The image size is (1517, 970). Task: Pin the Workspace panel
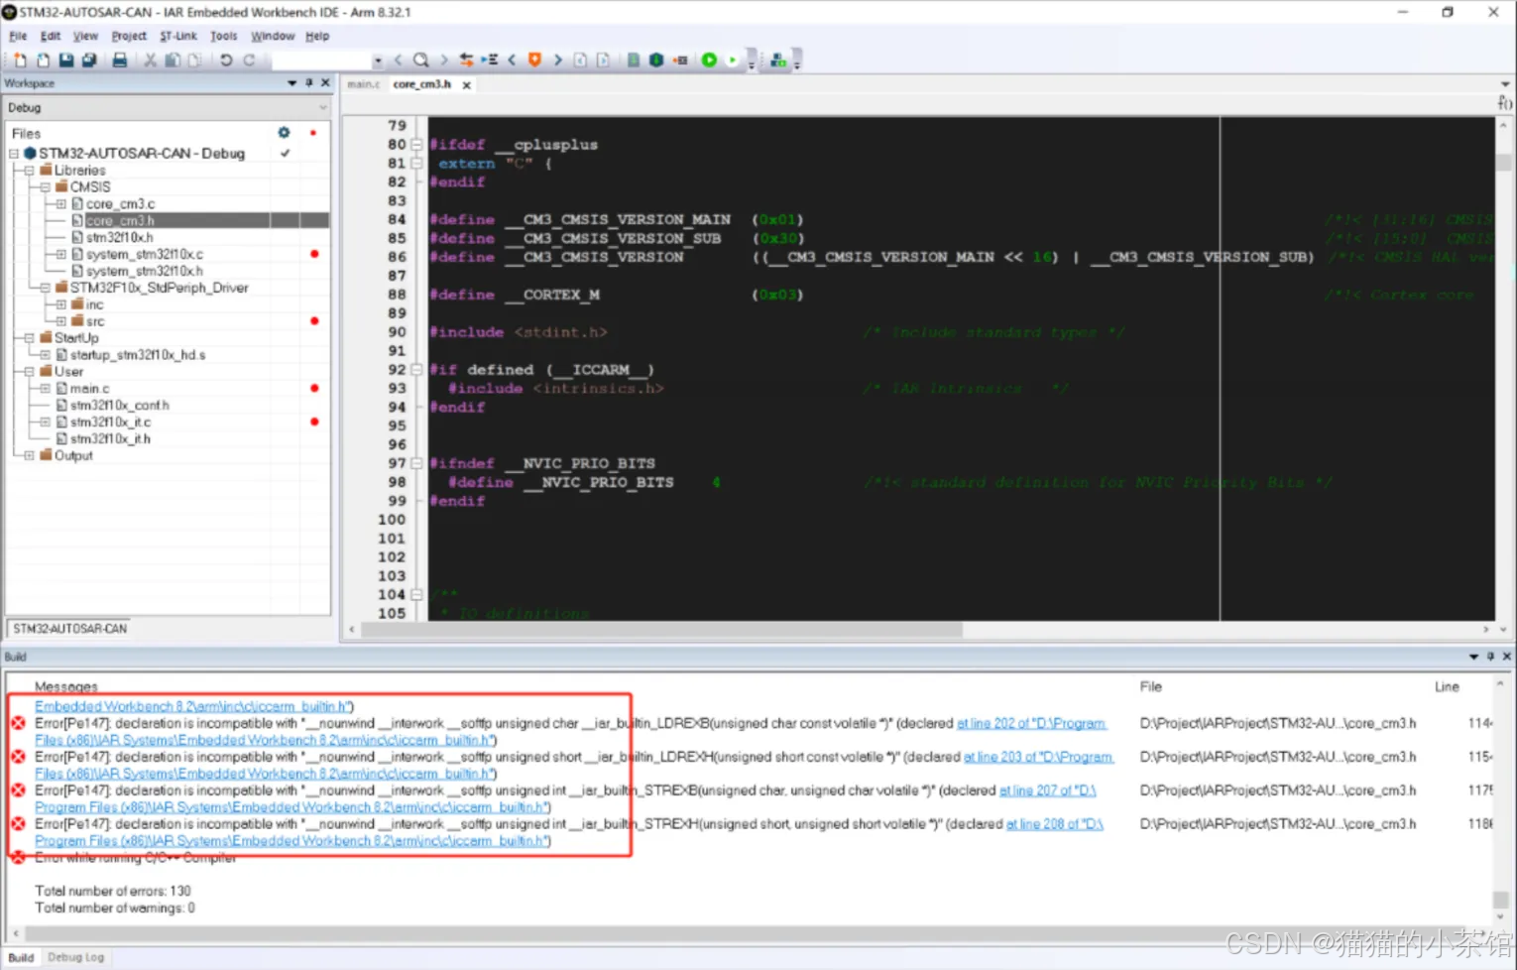click(x=309, y=83)
